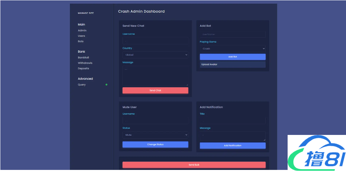Go to Users in the sidebar
This screenshot has width=346, height=171.
tap(81, 36)
